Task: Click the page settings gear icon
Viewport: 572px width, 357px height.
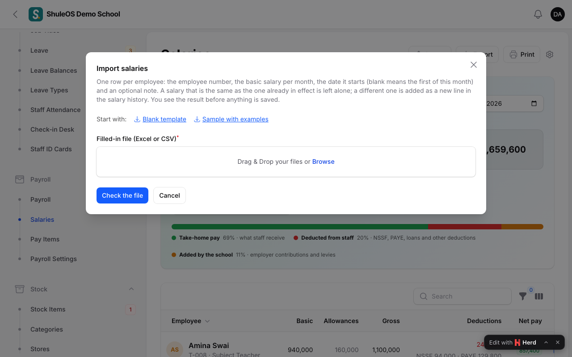Action: [x=550, y=54]
